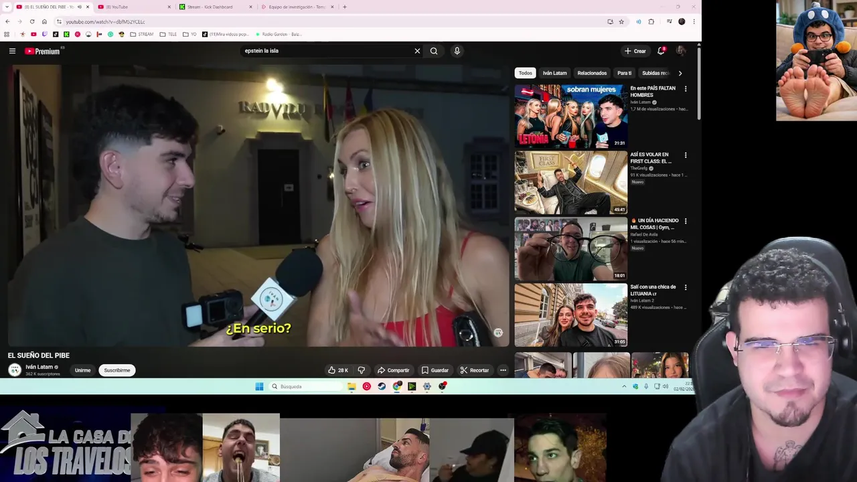Viewport: 857px width, 482px height.
Task: Open a new browser tab with plus
Action: point(344,7)
